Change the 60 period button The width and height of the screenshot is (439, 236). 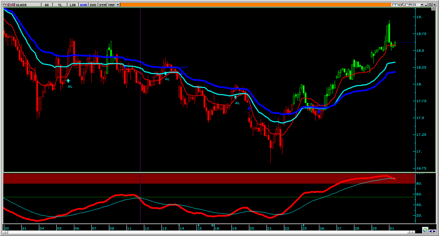[x=46, y=5]
